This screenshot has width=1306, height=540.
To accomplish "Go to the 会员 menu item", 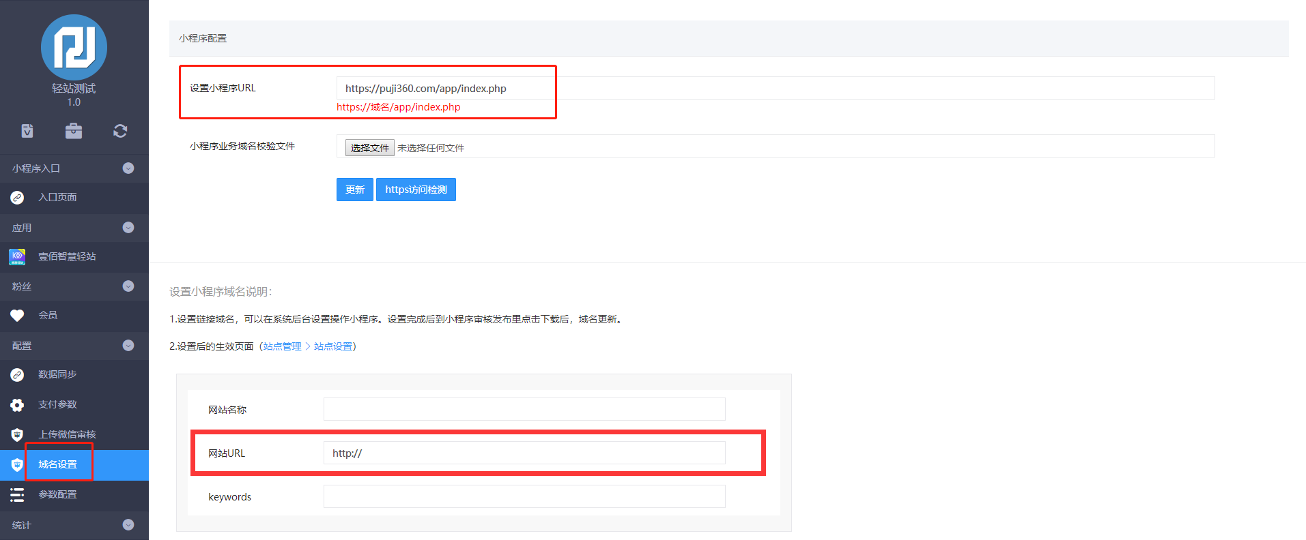I will pyautogui.click(x=74, y=316).
